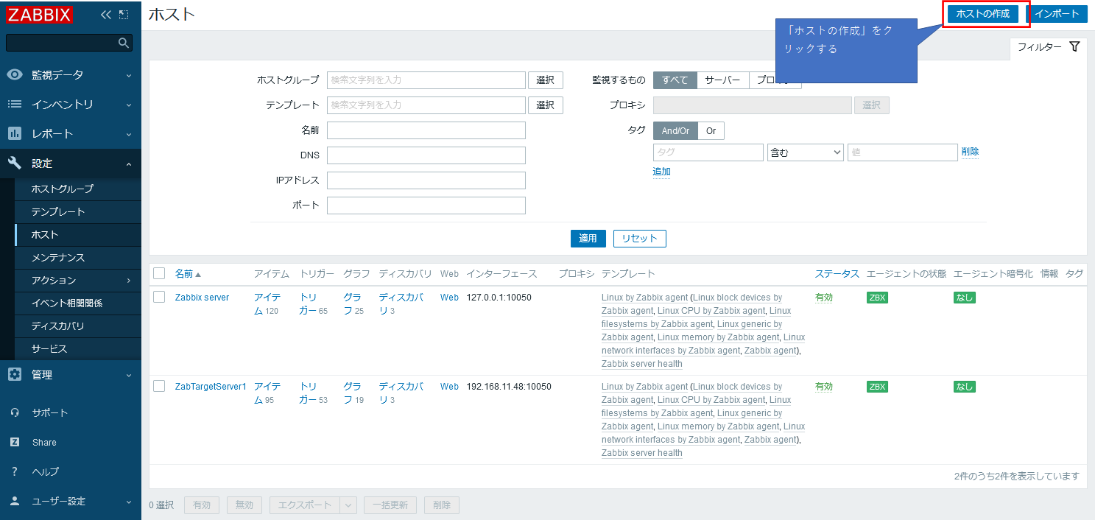Click the question mark icon for ヘルプ
Viewport: 1095px width, 520px height.
15,471
